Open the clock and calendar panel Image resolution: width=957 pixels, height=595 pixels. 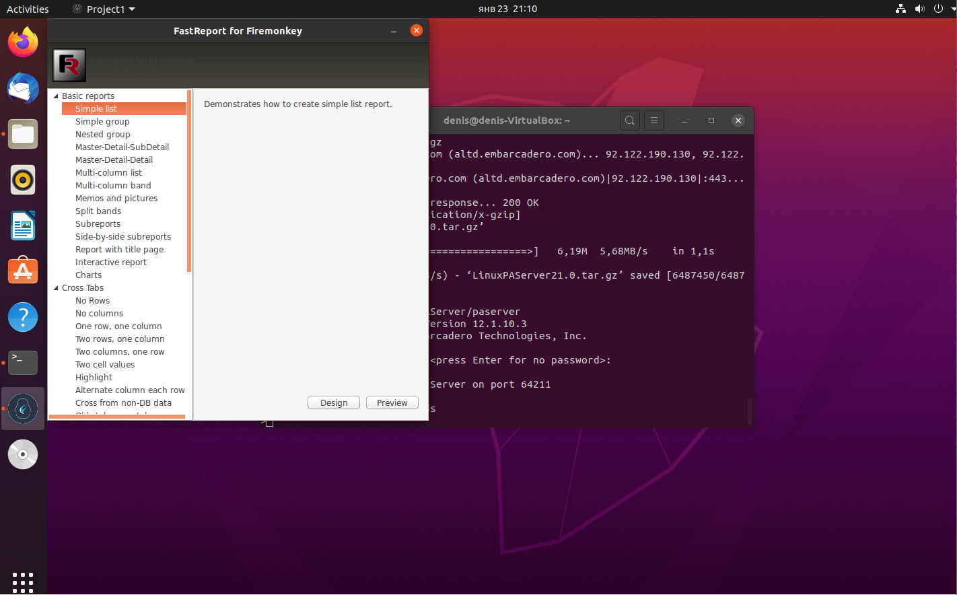tap(507, 9)
